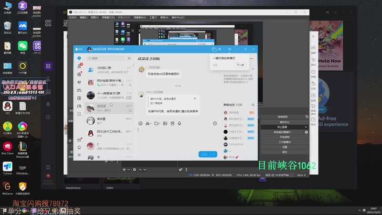
Task: Open the OBS 帮助 menu
Action: [x=164, y=18]
